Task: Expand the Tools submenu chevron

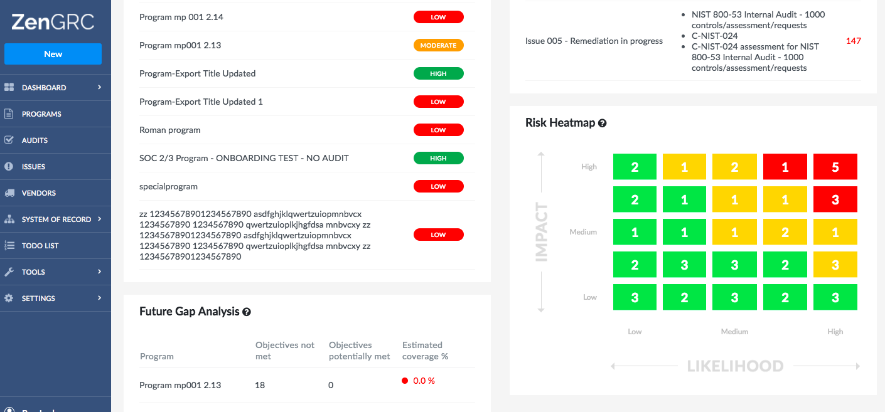Action: tap(99, 272)
